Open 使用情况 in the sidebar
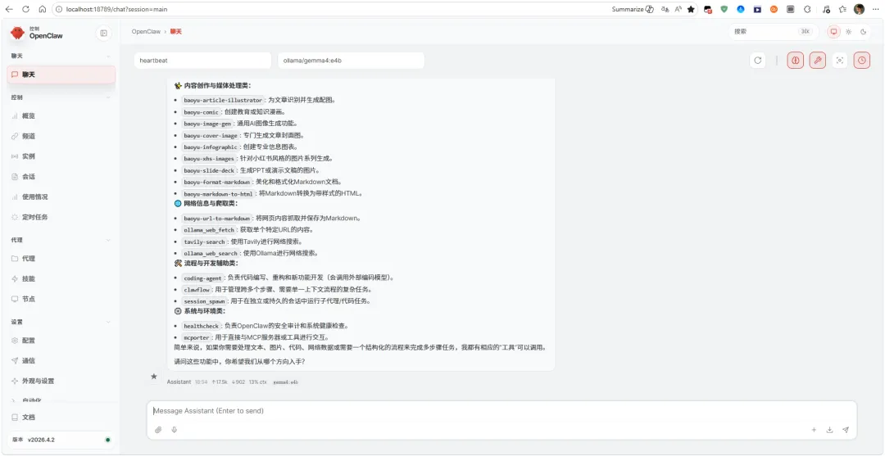 tap(61, 196)
